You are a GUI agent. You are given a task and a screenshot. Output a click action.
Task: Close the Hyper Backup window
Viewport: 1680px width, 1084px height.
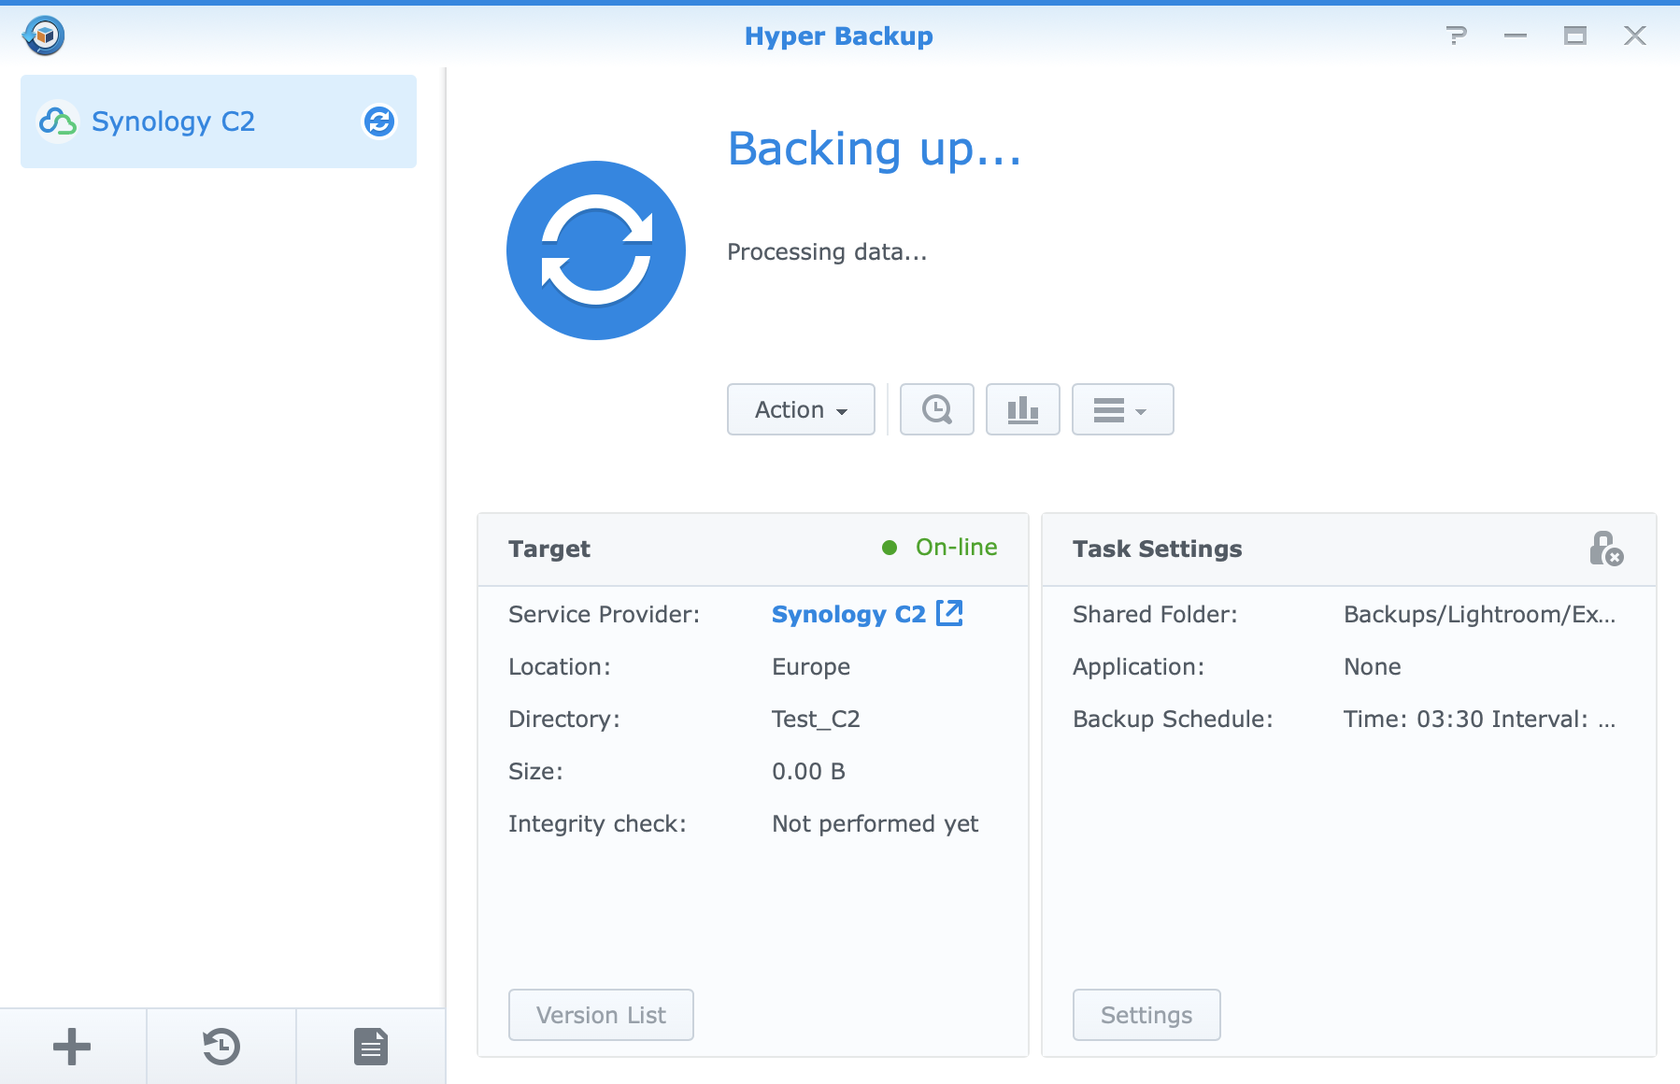pyautogui.click(x=1635, y=36)
